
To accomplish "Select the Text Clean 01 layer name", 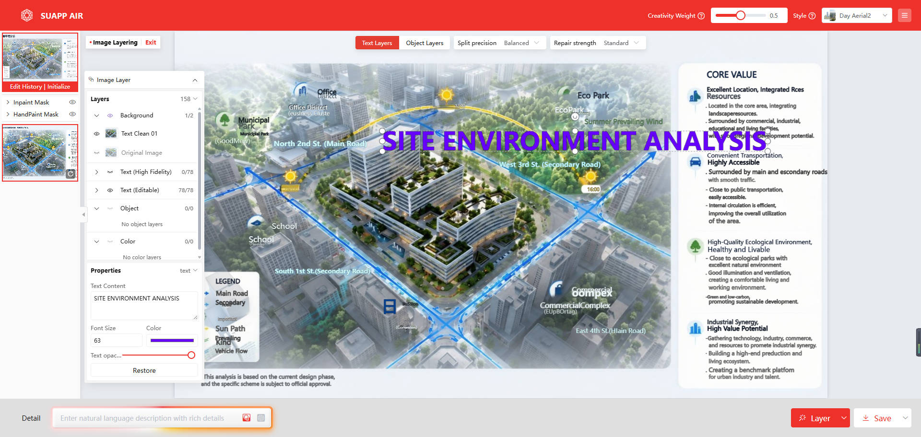I will pos(139,134).
